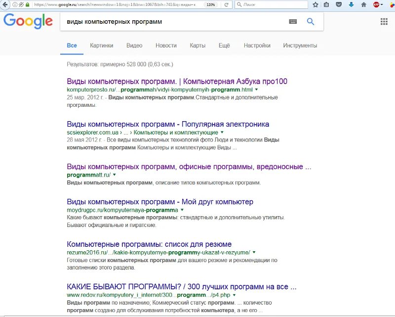Viewport: 395px width, 317px height.
Task: Click the Компьютеры и комплектующие breadcrumb text
Action: click(176, 133)
